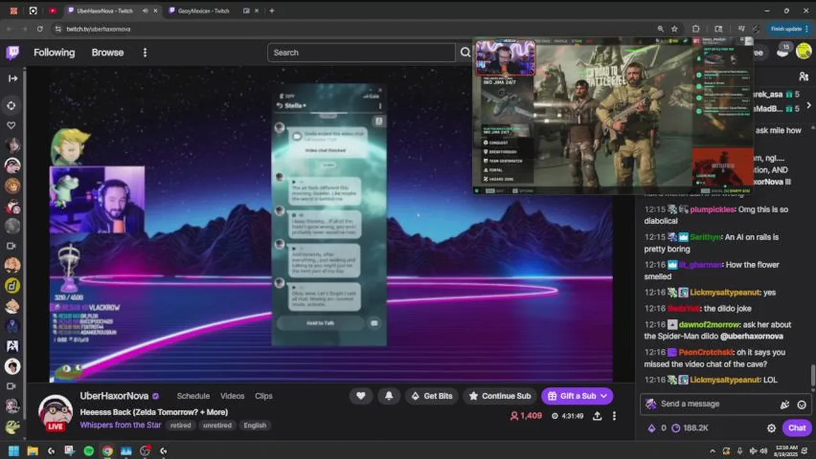Click the floating Battlefield mini player video
Viewport: 816px width, 459px height.
(614, 115)
